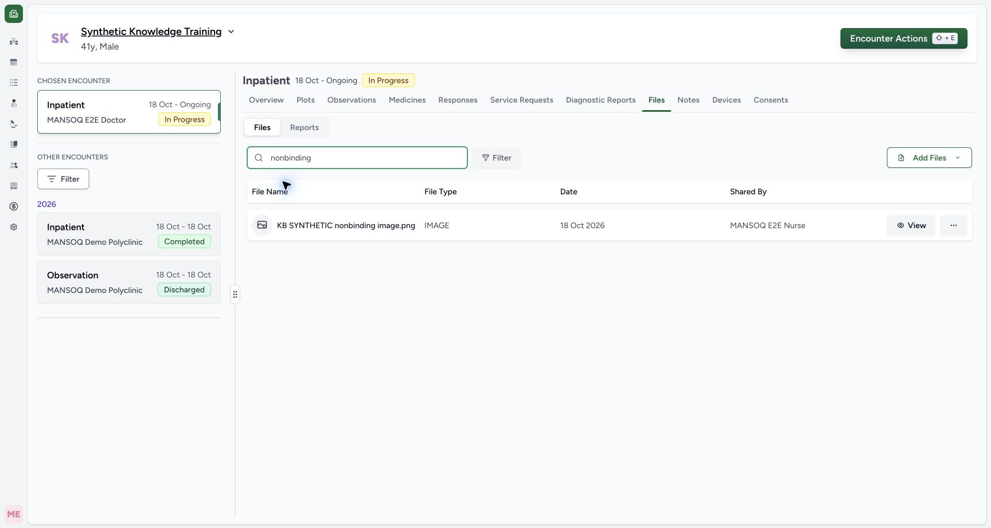Click the Date column header
This screenshot has width=991, height=528.
point(568,191)
